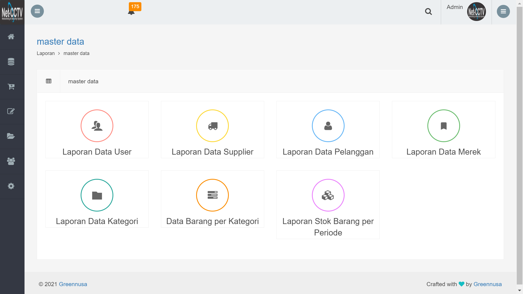Select the edit pencil sidebar icon
This screenshot has height=294, width=523.
click(x=11, y=111)
